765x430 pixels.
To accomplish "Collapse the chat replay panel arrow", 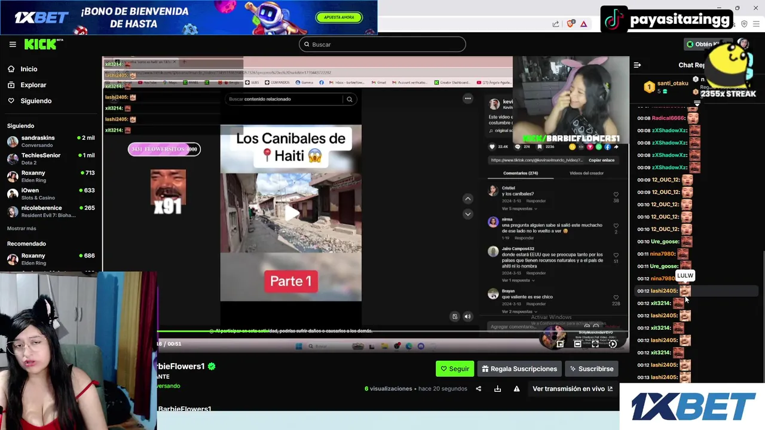I will click(637, 65).
